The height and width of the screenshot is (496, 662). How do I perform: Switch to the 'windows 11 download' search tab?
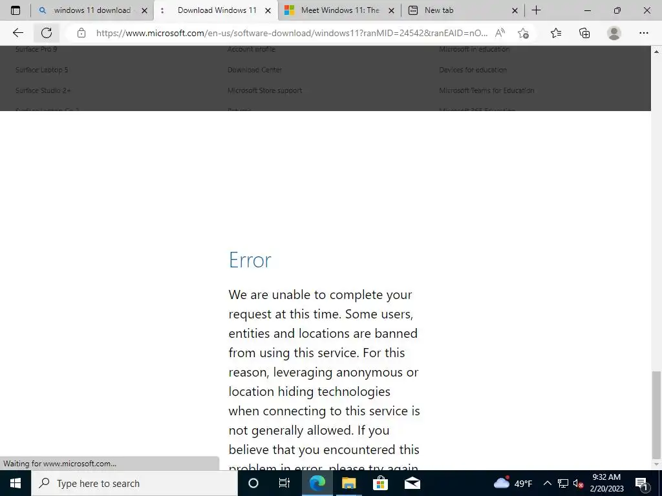(92, 10)
